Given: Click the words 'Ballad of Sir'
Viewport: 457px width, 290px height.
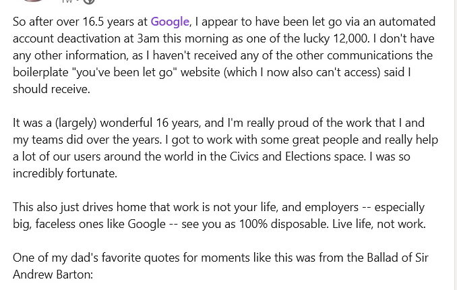Looking at the screenshot, I should pyautogui.click(x=398, y=258).
